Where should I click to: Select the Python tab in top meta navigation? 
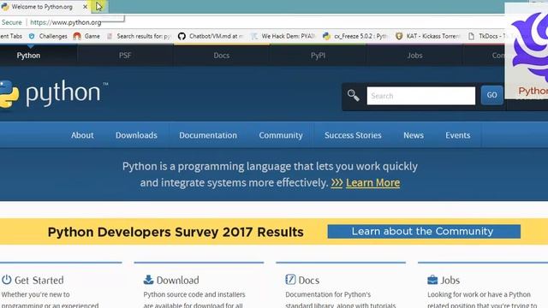point(28,56)
